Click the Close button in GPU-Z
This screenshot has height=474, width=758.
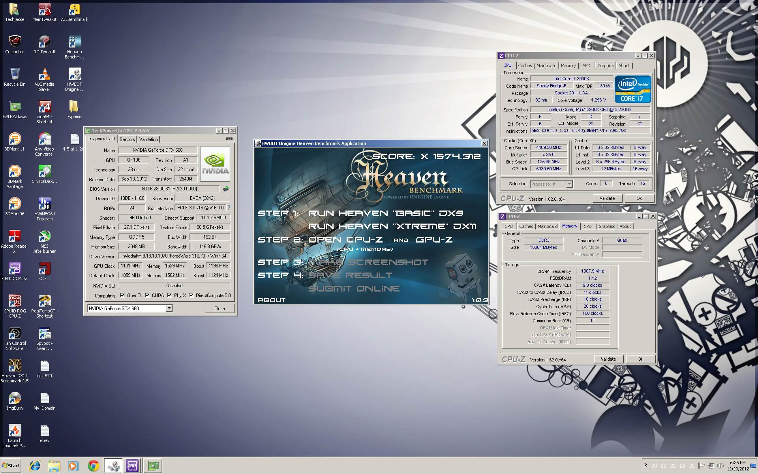(220, 308)
